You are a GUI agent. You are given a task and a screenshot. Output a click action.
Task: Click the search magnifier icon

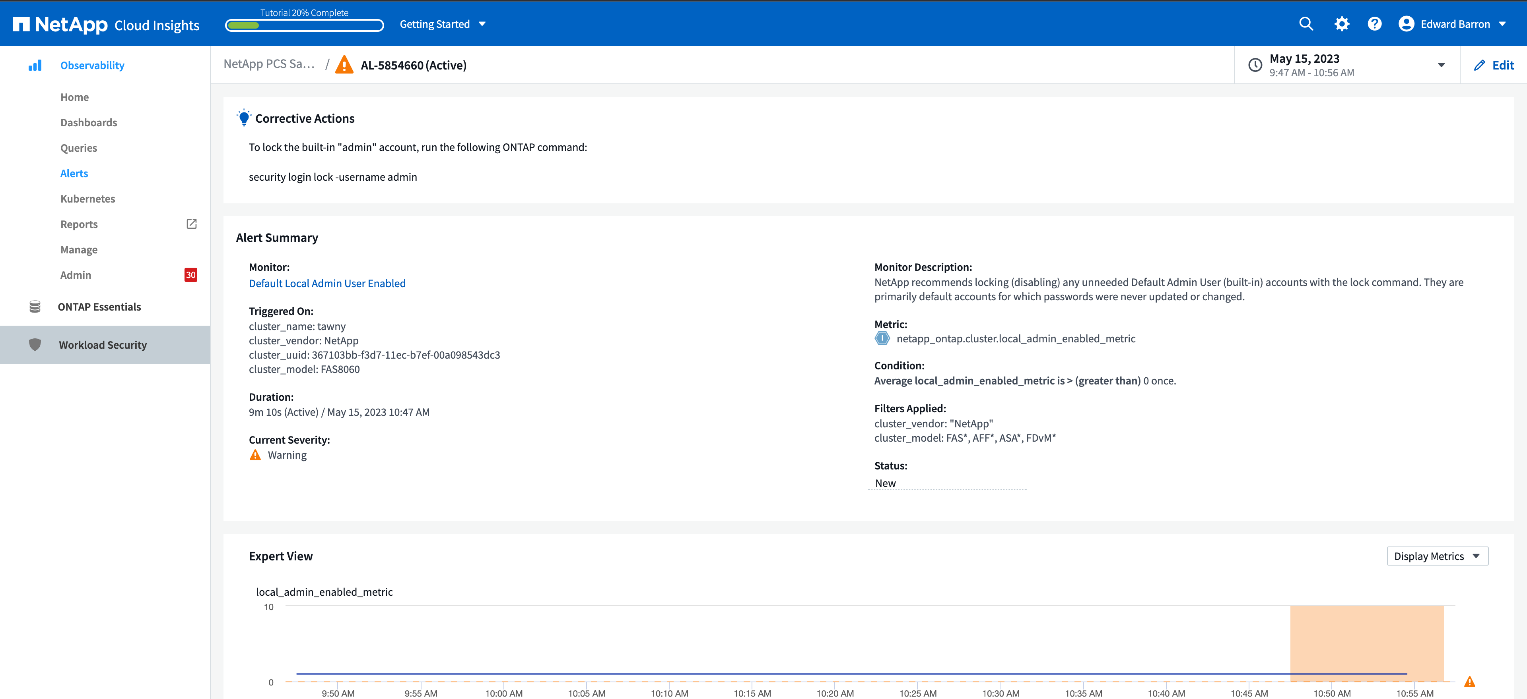pyautogui.click(x=1306, y=24)
